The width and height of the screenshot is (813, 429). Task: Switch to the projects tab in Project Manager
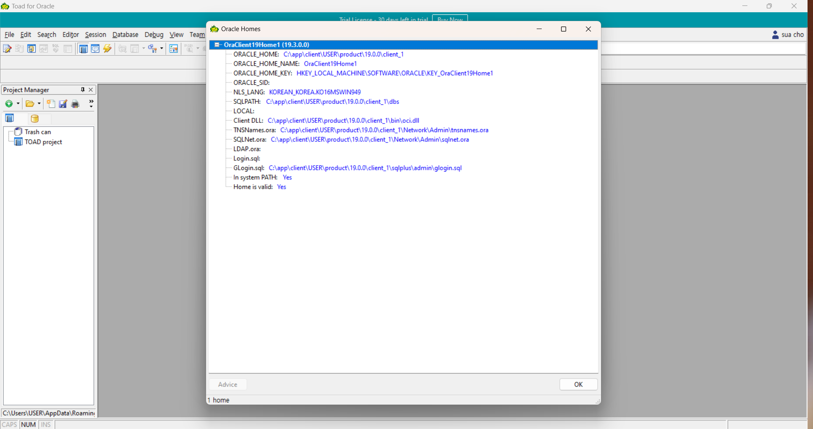(x=10, y=119)
